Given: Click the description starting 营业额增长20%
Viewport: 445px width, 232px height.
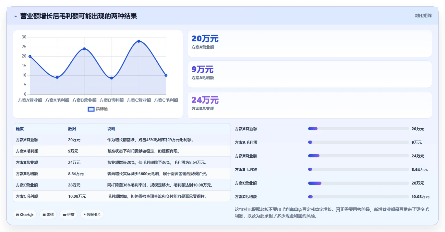Looking at the screenshot, I should pos(157,163).
